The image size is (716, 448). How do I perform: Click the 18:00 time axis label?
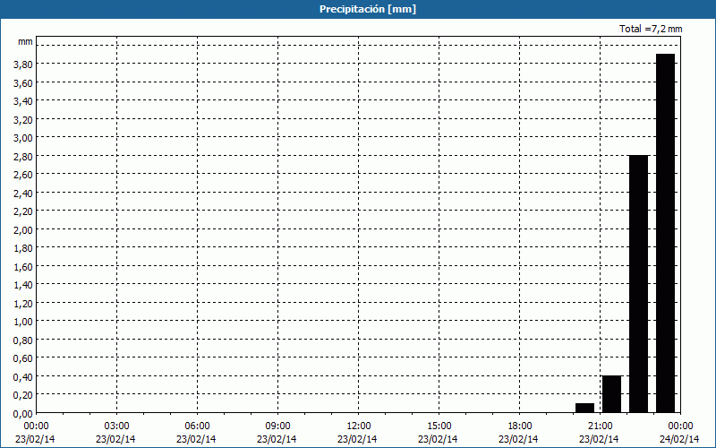click(x=519, y=426)
